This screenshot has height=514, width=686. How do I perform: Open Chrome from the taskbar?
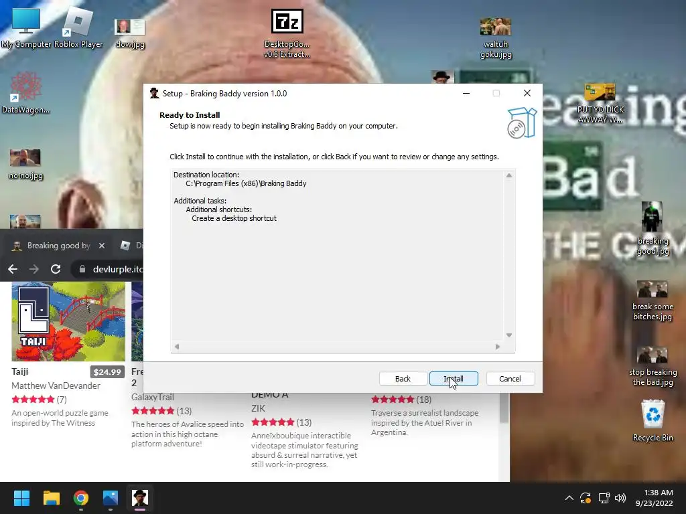[81, 498]
